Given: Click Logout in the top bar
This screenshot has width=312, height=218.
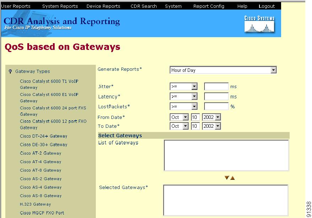Looking at the screenshot, I should point(267,6).
